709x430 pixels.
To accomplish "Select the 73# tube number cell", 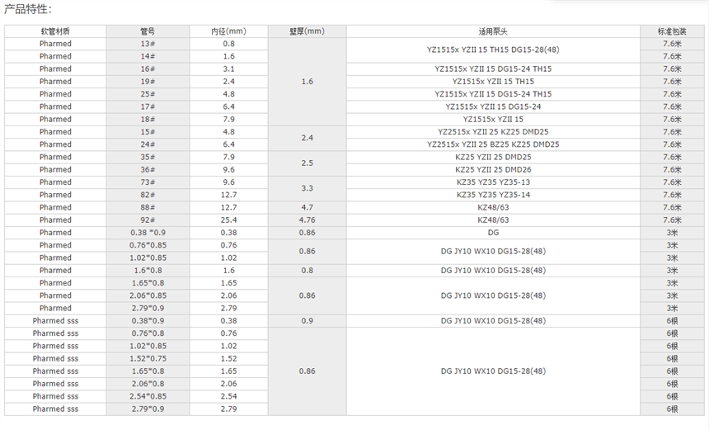I will tap(148, 182).
